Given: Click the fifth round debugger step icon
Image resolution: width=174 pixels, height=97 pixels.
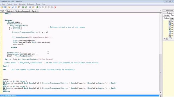Looking at the screenshot, I should tap(52, 7).
